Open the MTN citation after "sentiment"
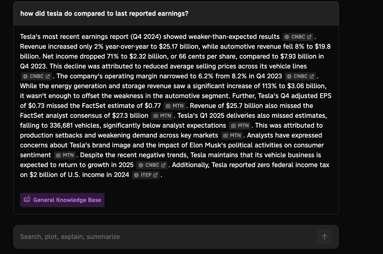The width and height of the screenshot is (383, 254). 65,155
